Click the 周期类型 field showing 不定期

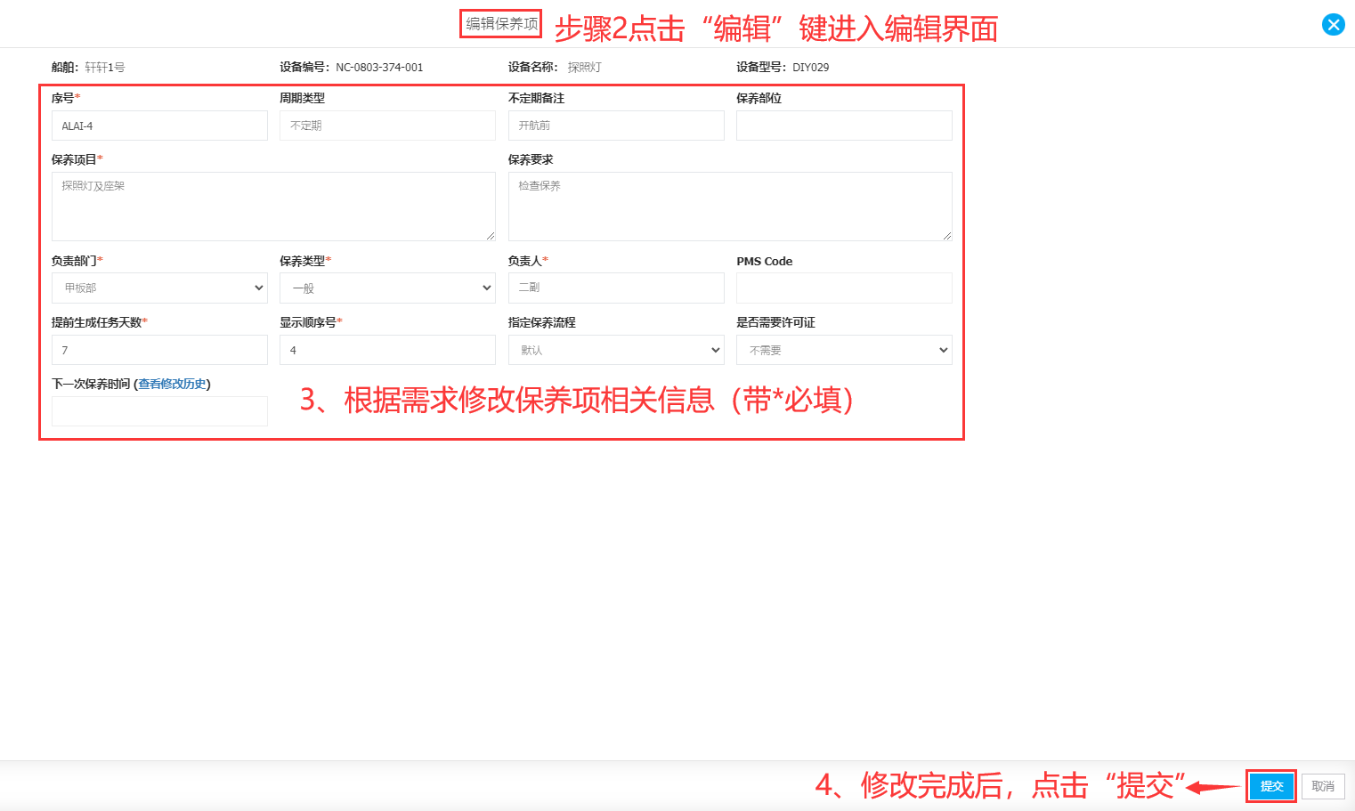click(x=387, y=126)
